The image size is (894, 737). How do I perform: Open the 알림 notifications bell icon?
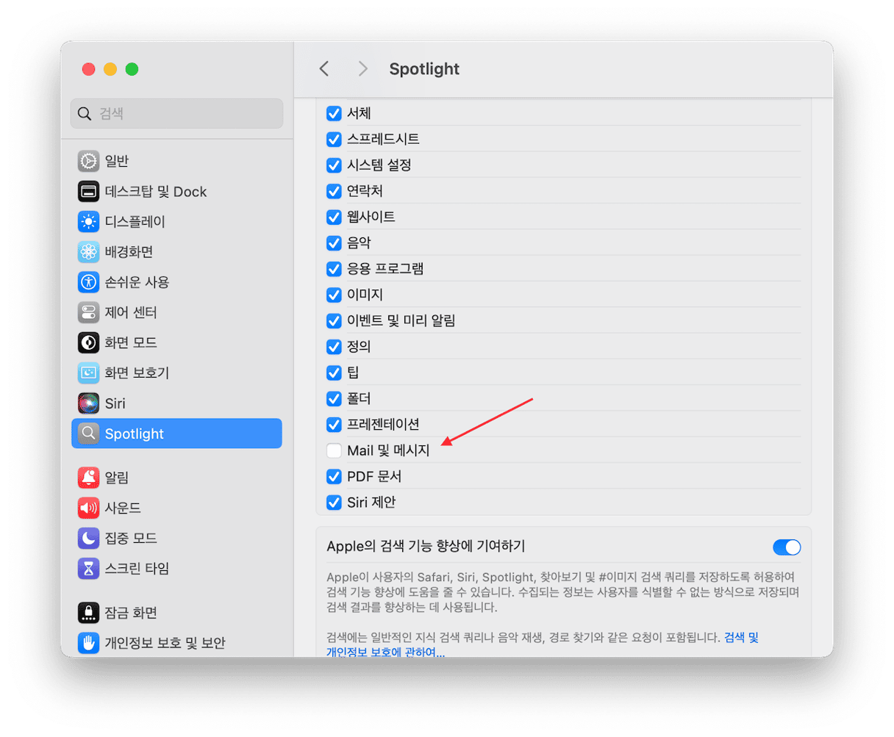88,478
